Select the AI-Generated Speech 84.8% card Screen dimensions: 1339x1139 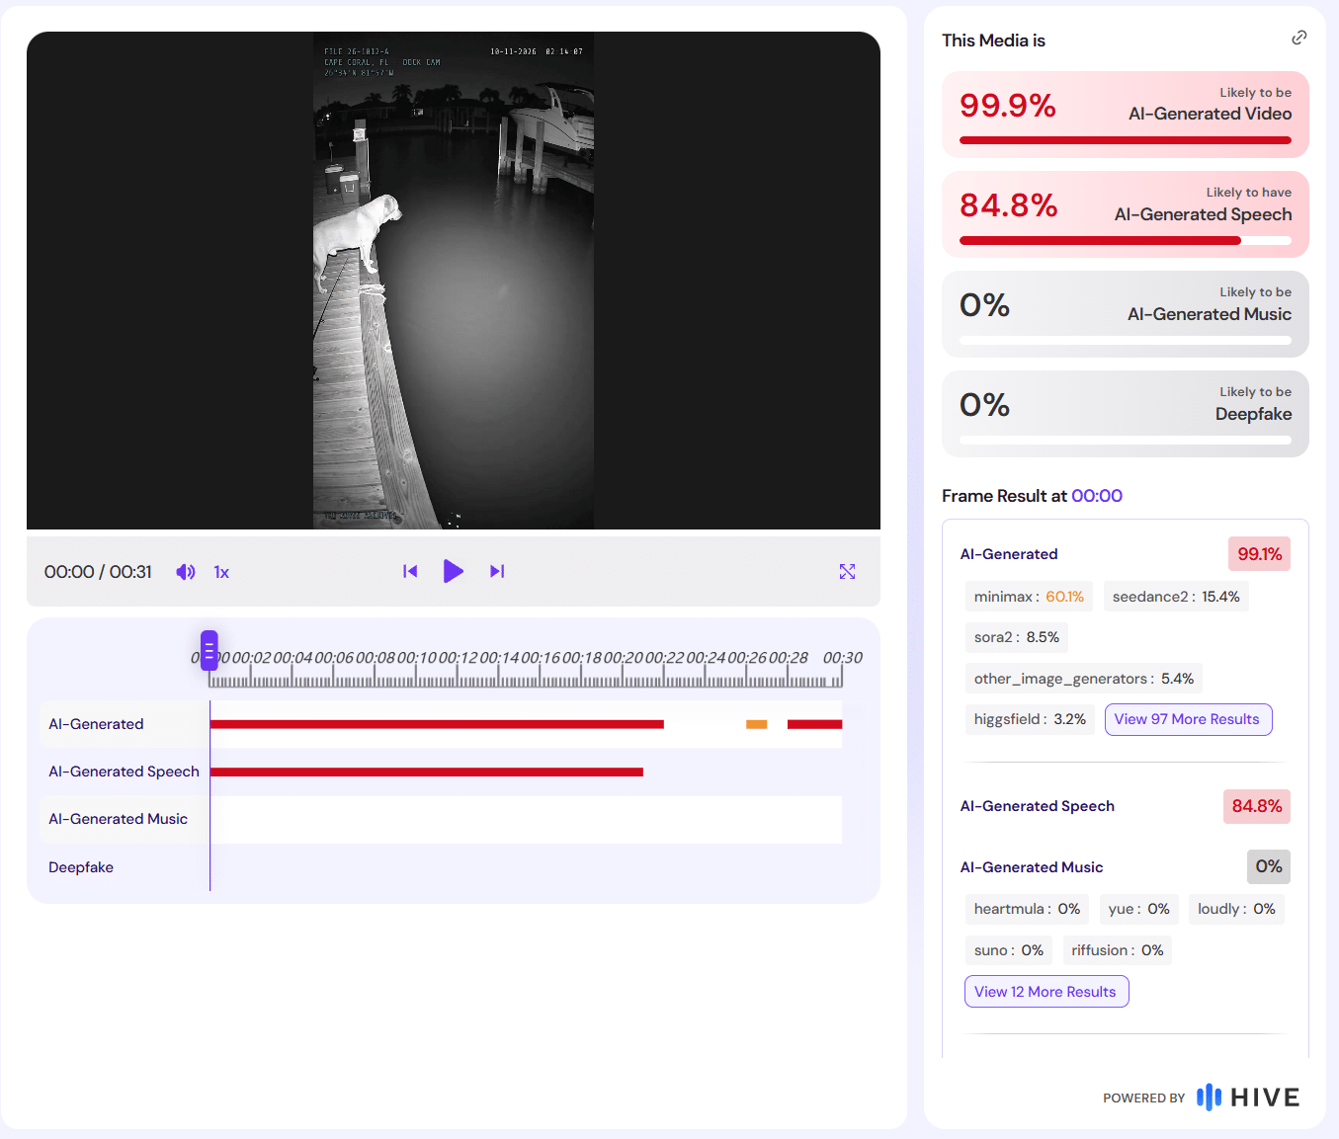(x=1126, y=214)
